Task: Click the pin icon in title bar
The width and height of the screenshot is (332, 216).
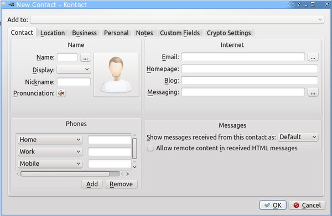Action: [11, 4]
